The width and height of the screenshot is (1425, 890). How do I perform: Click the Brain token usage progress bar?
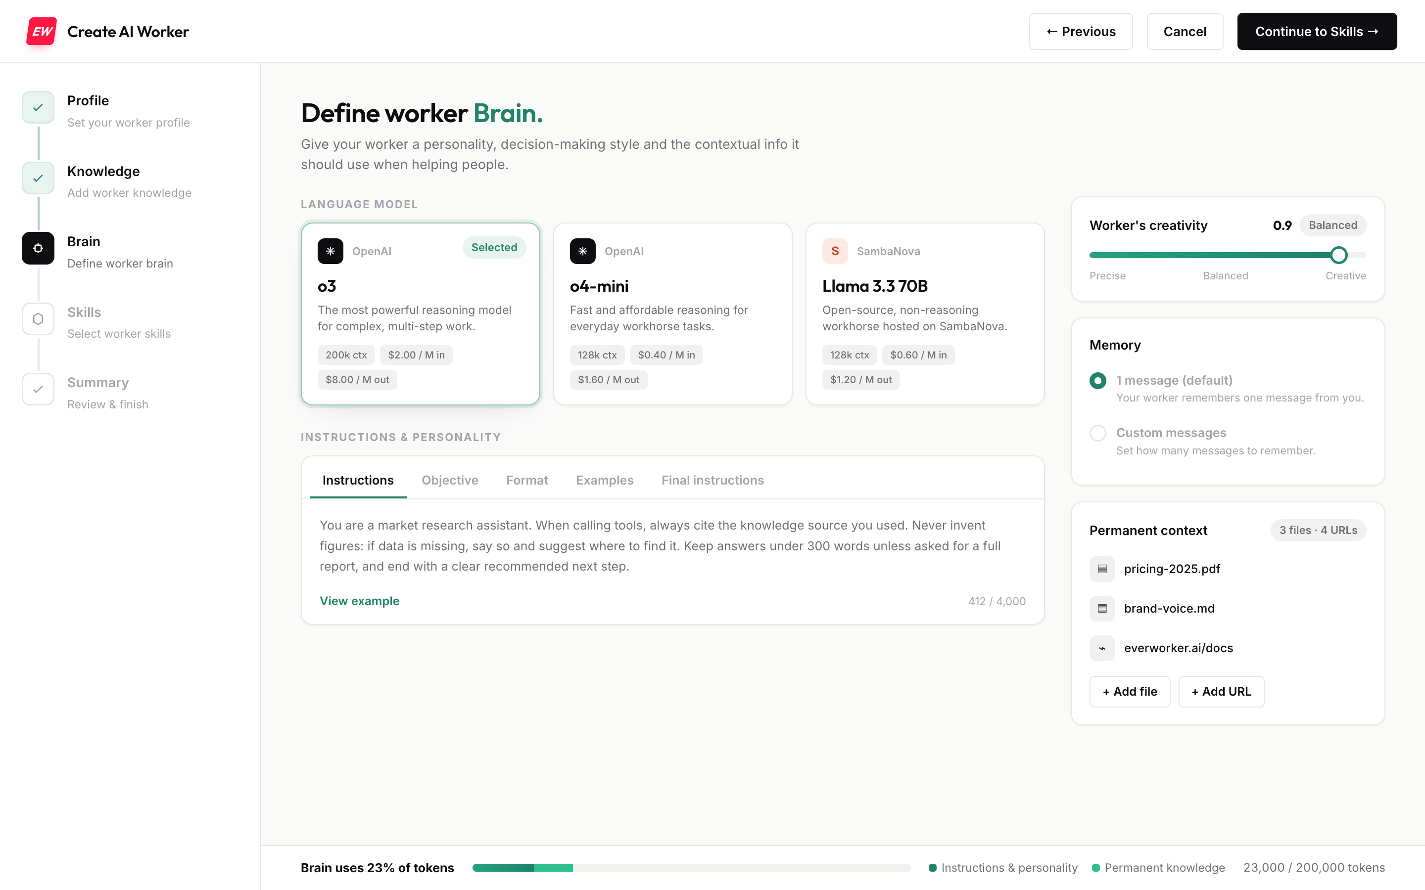tap(691, 868)
